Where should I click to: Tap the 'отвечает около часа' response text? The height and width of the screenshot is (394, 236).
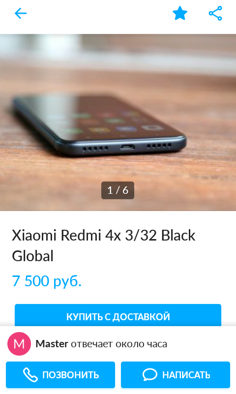tap(119, 344)
